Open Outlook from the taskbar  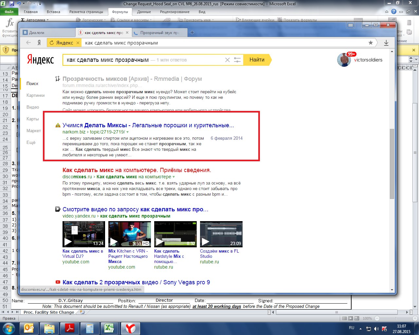coord(29,328)
